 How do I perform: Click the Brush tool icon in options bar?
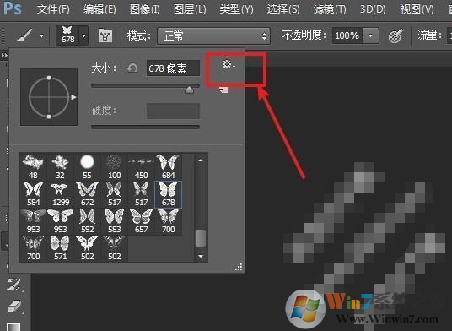pos(24,35)
